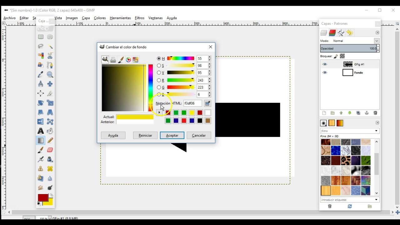Open the Watercolor selector tab
This screenshot has height=225, width=400.
coord(121,60)
